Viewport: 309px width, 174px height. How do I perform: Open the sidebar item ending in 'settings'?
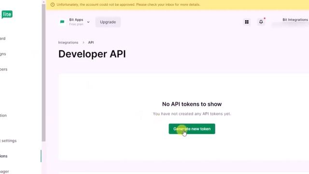point(8,141)
